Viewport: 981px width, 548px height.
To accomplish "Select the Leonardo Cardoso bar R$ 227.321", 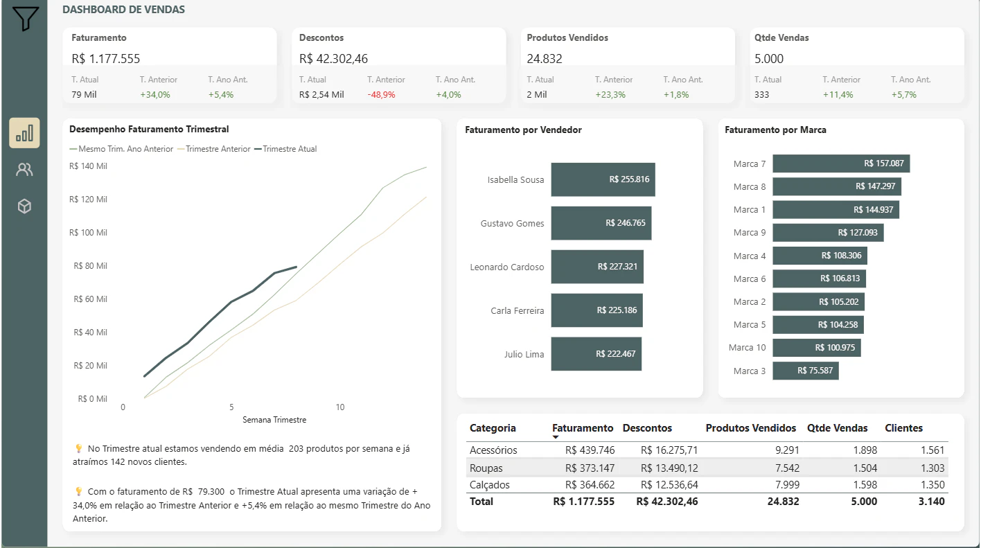I will pyautogui.click(x=597, y=267).
